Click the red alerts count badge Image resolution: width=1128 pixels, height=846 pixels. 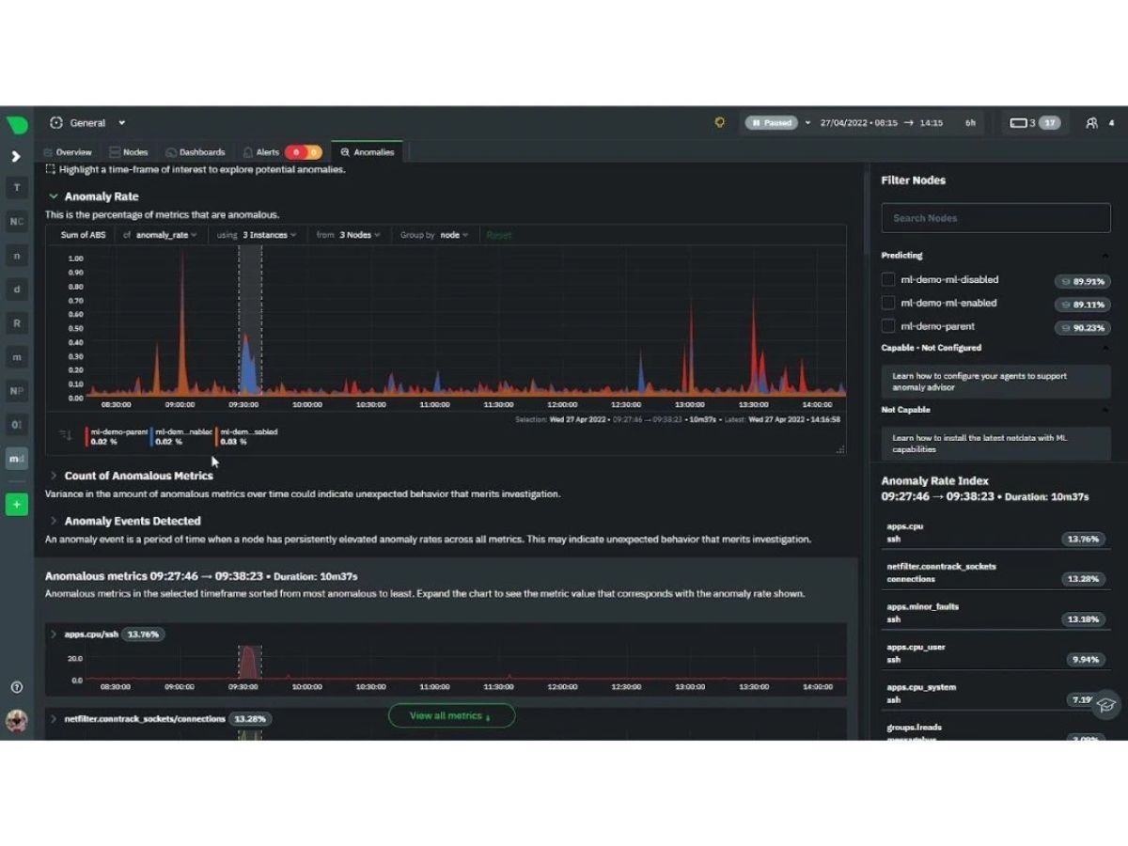(x=295, y=152)
